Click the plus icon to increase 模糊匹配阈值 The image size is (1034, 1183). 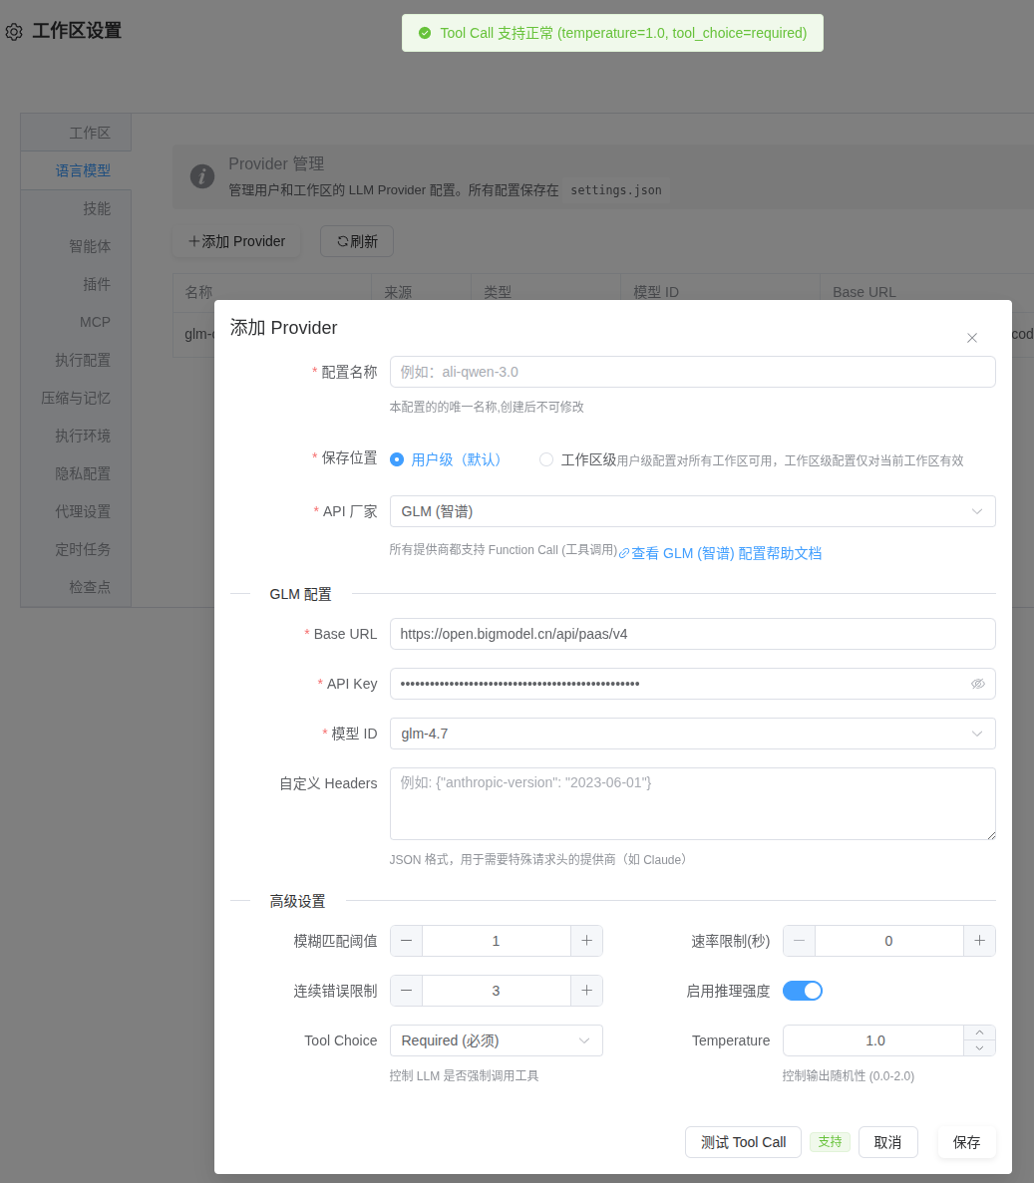(x=586, y=940)
